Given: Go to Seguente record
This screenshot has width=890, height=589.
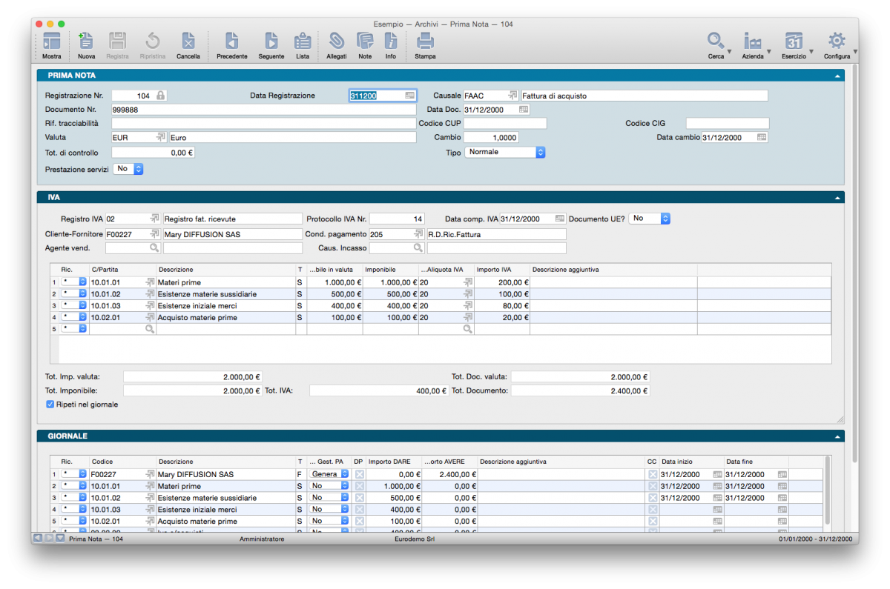Looking at the screenshot, I should tap(271, 42).
